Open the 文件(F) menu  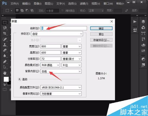15,4
